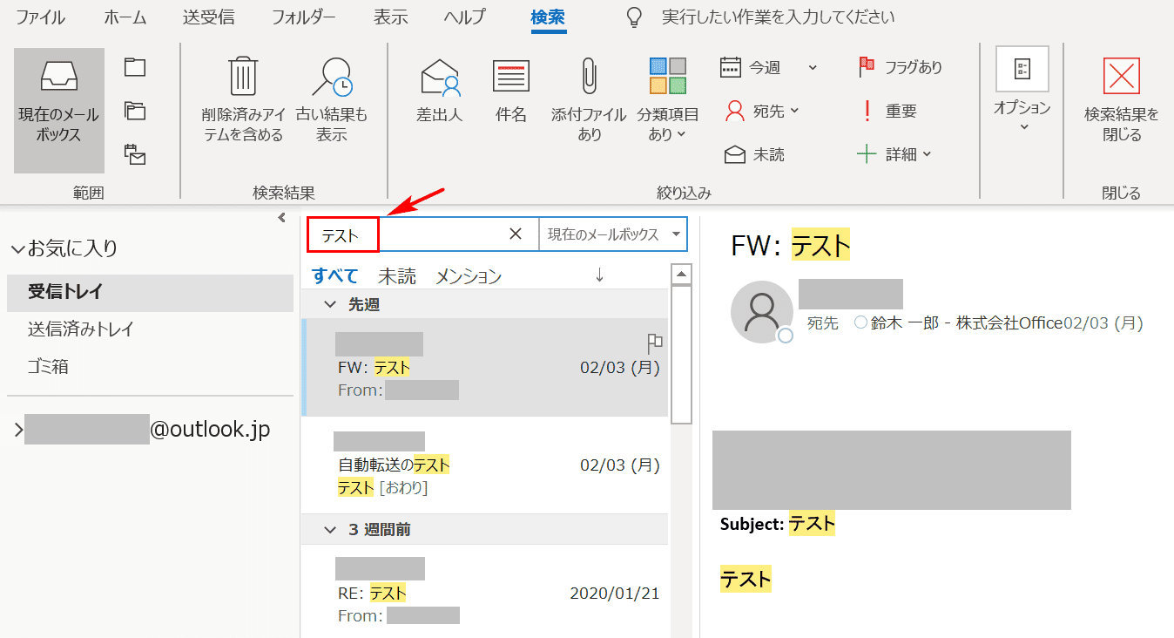The height and width of the screenshot is (638, 1174).
Task: Open the FW: テスト message
Action: click(485, 367)
